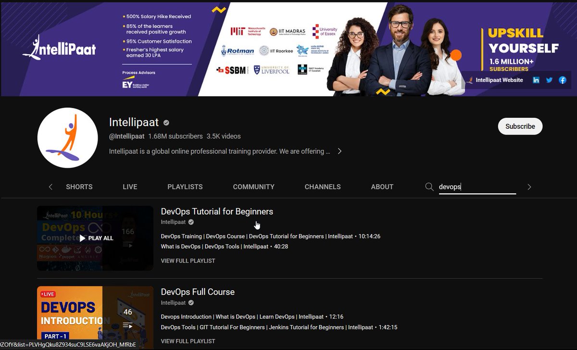Open the DevOps Full Course thumbnail
Viewport: 577px width, 350px height.
tap(95, 318)
